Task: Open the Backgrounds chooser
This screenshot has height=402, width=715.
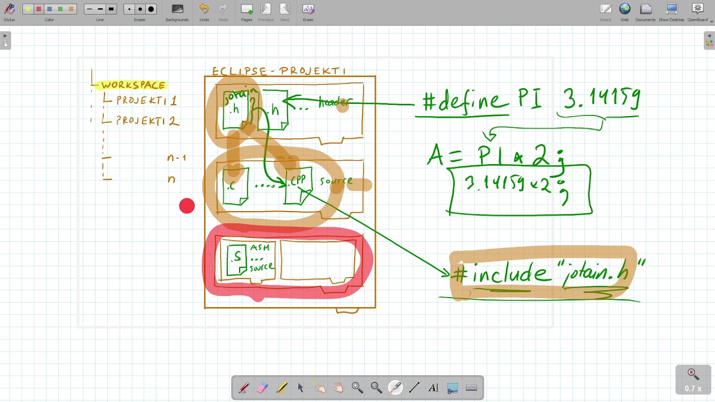Action: (x=177, y=12)
